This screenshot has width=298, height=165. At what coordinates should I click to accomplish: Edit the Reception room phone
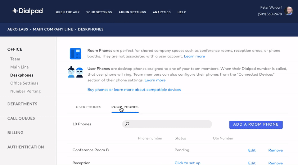tap(252, 163)
